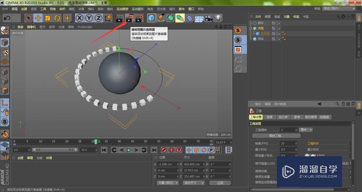This screenshot has width=362, height=192.
Task: Go to start of animation button
Action: pyautogui.click(x=104, y=150)
